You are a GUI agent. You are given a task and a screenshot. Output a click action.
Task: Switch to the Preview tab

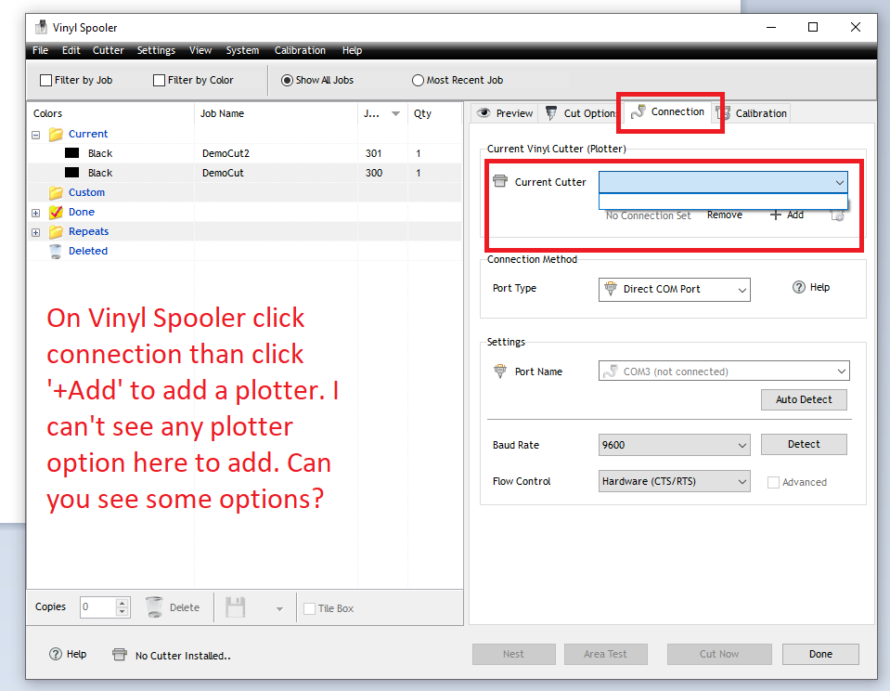(x=505, y=113)
